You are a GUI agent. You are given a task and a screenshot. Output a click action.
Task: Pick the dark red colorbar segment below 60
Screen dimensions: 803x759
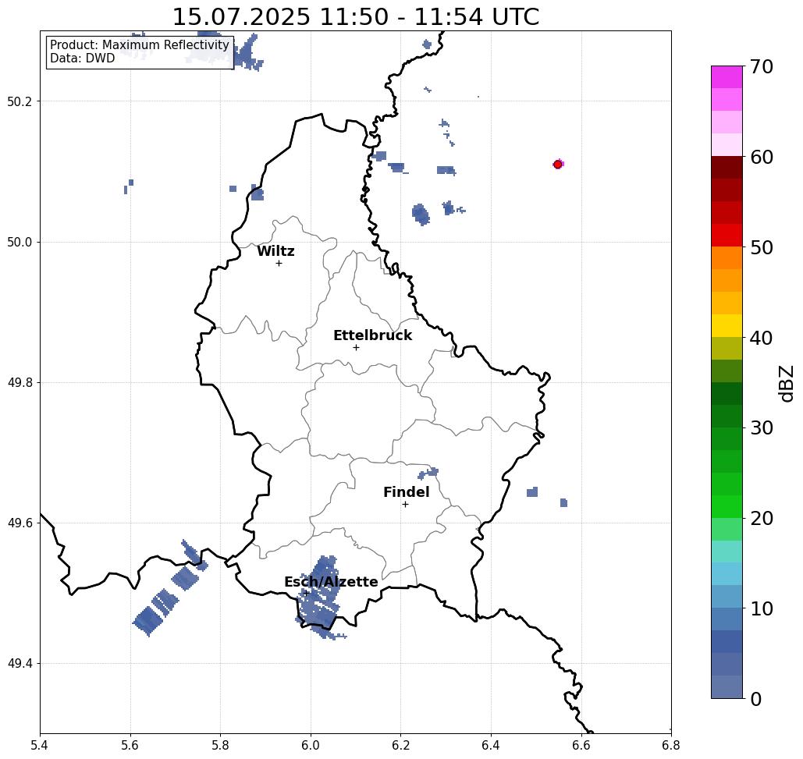click(727, 168)
